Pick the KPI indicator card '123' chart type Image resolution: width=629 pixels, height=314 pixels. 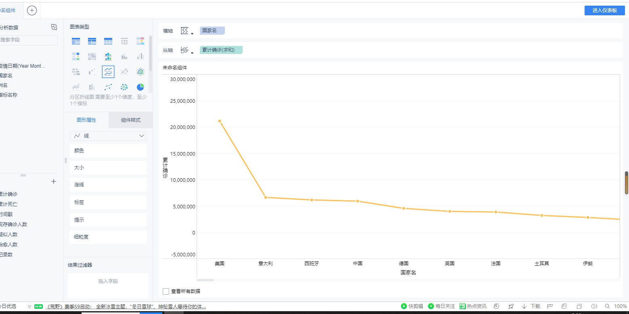tap(124, 41)
